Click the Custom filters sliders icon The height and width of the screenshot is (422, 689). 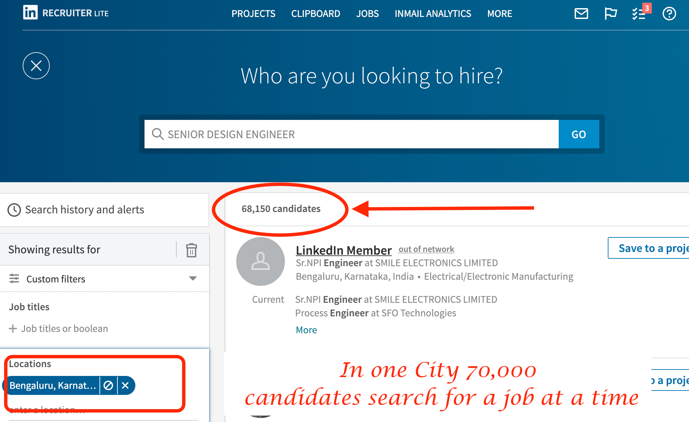coord(14,279)
